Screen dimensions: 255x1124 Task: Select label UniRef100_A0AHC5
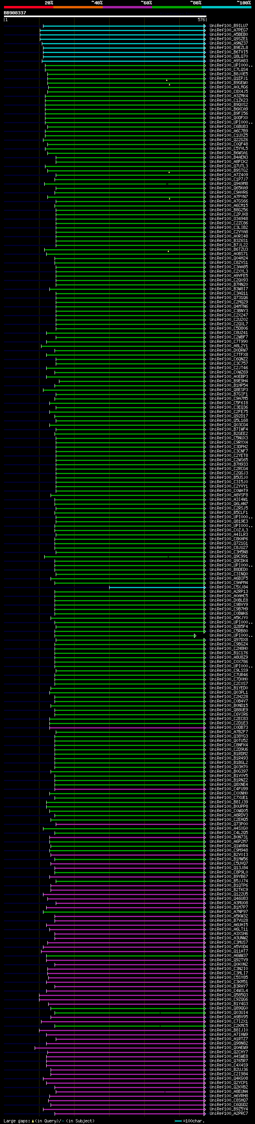(x=229, y=596)
